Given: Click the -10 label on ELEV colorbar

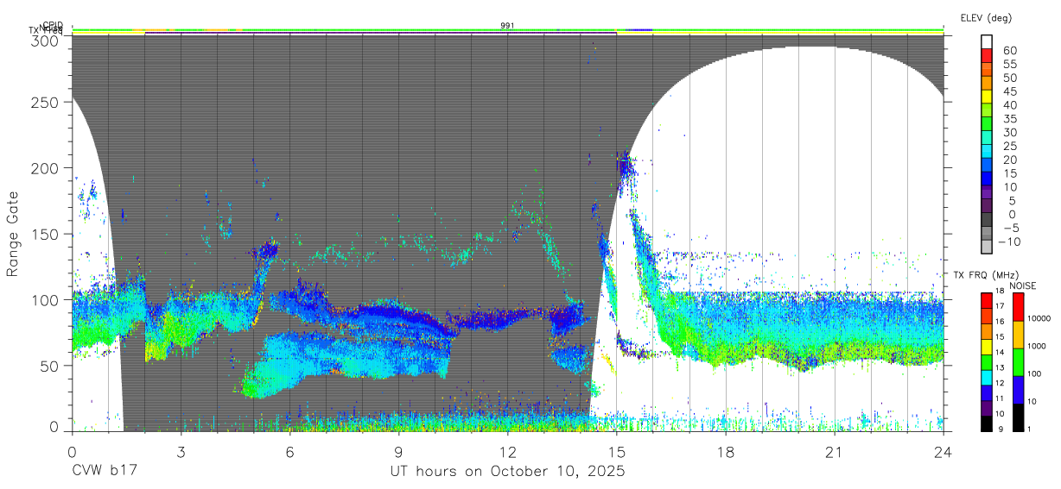Looking at the screenshot, I should (x=1009, y=241).
